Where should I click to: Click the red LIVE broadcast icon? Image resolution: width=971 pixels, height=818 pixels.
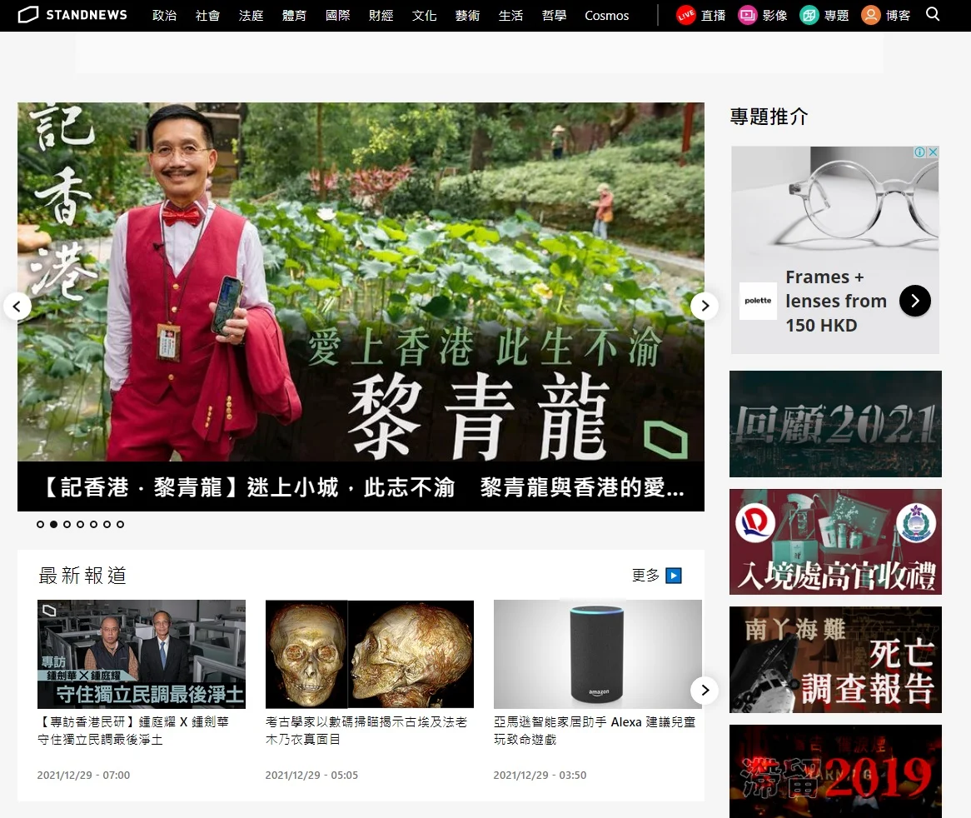click(685, 15)
